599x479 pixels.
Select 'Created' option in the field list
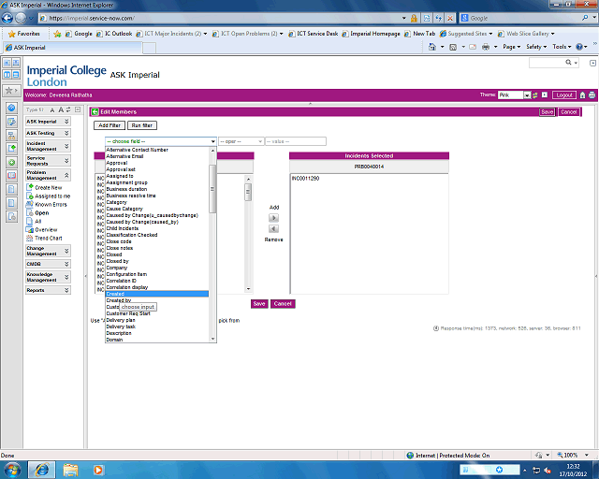tap(115, 294)
